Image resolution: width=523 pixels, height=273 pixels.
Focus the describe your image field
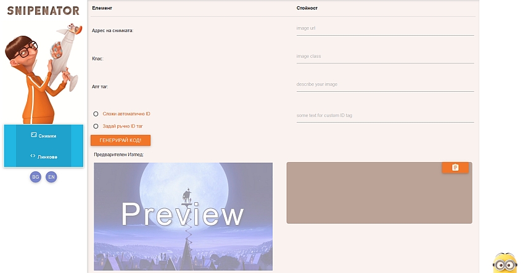385,84
